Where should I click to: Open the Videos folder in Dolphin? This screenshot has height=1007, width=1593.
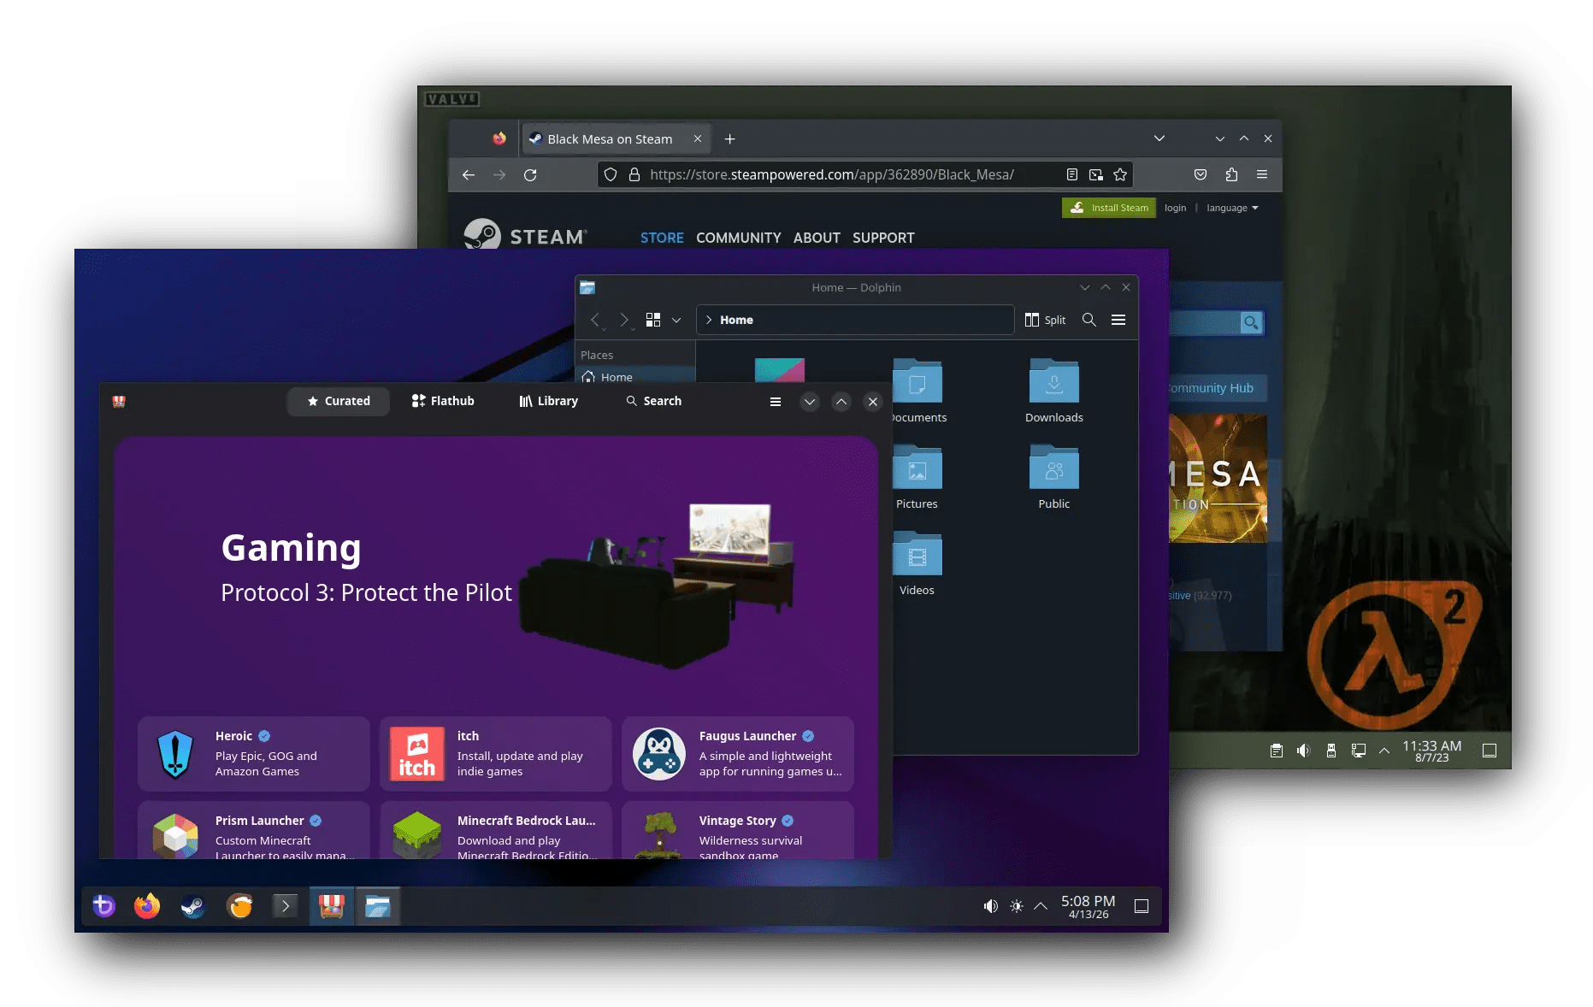[x=917, y=565]
